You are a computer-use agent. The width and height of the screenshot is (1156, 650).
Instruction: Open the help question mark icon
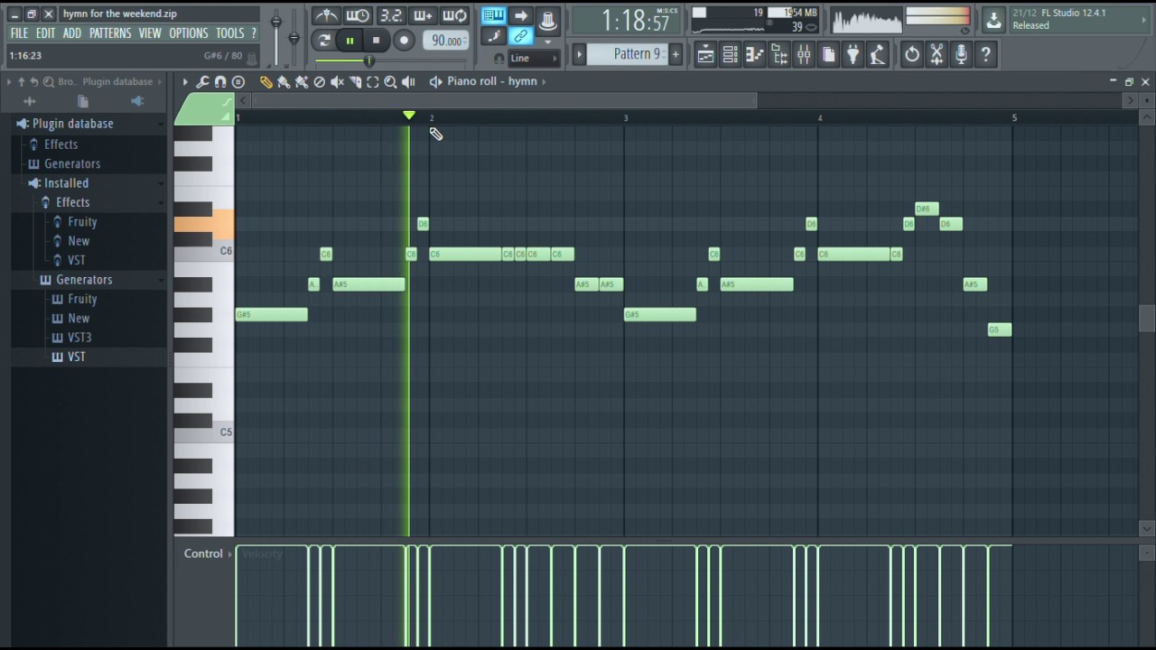click(985, 55)
